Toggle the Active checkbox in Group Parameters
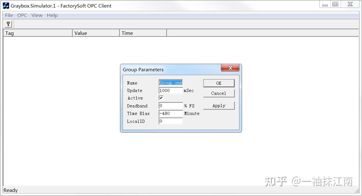 point(161,98)
